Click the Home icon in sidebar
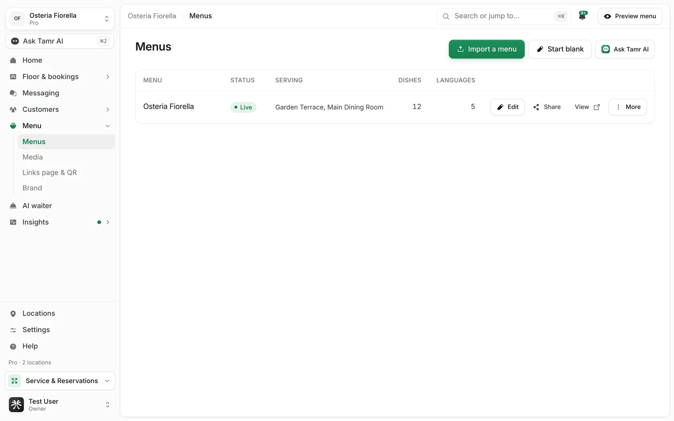This screenshot has width=674, height=421. tap(13, 60)
